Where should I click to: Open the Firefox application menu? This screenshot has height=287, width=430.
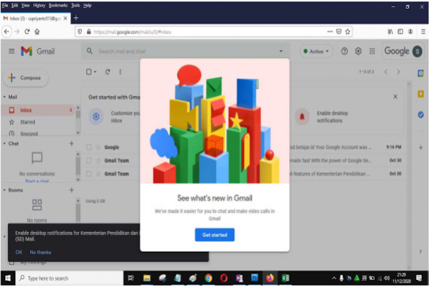(423, 32)
